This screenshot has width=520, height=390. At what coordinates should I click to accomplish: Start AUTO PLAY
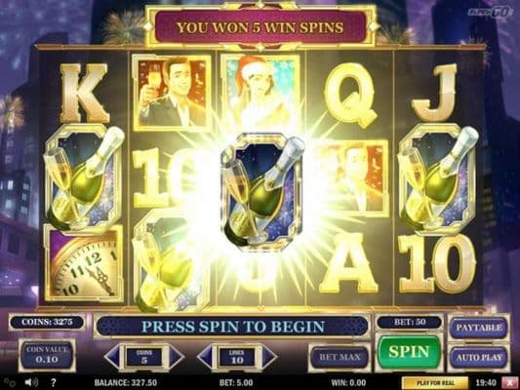click(x=479, y=358)
